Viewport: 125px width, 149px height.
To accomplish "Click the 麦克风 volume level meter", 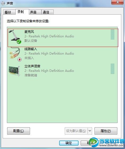I will click(113, 34).
